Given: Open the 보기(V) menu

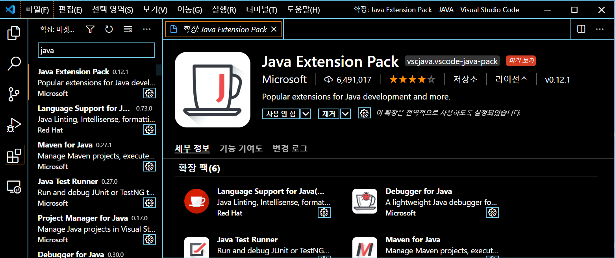Looking at the screenshot, I should coord(155,10).
